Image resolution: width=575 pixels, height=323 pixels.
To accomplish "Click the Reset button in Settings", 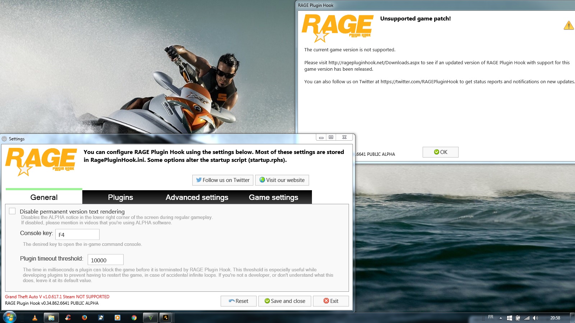I will [239, 301].
